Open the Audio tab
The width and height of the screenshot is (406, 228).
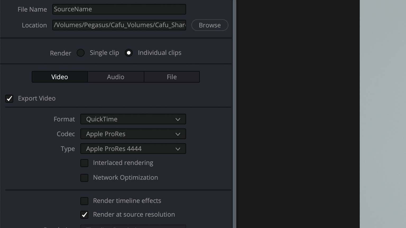116,77
